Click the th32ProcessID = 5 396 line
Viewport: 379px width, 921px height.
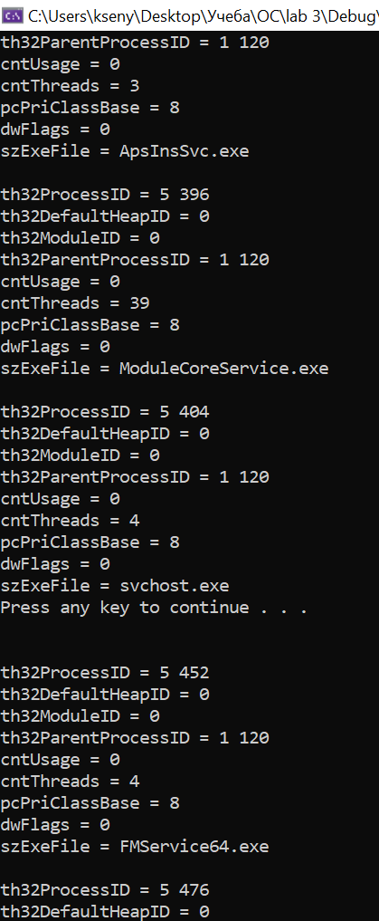[x=105, y=195]
